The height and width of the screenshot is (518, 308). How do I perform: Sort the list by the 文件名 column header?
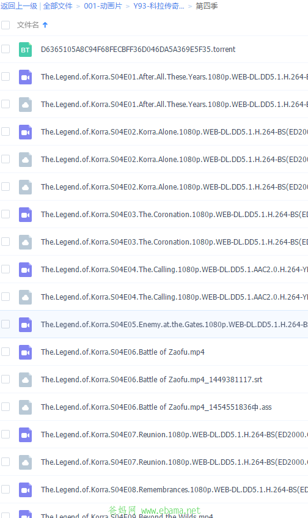pos(28,25)
